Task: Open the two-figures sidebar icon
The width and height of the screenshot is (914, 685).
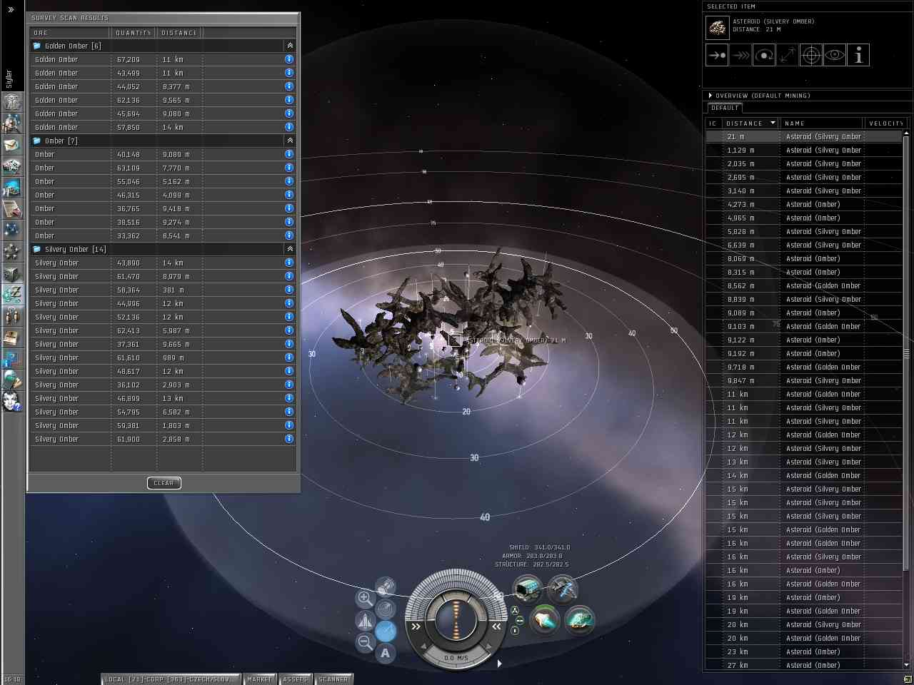Action: tap(12, 315)
